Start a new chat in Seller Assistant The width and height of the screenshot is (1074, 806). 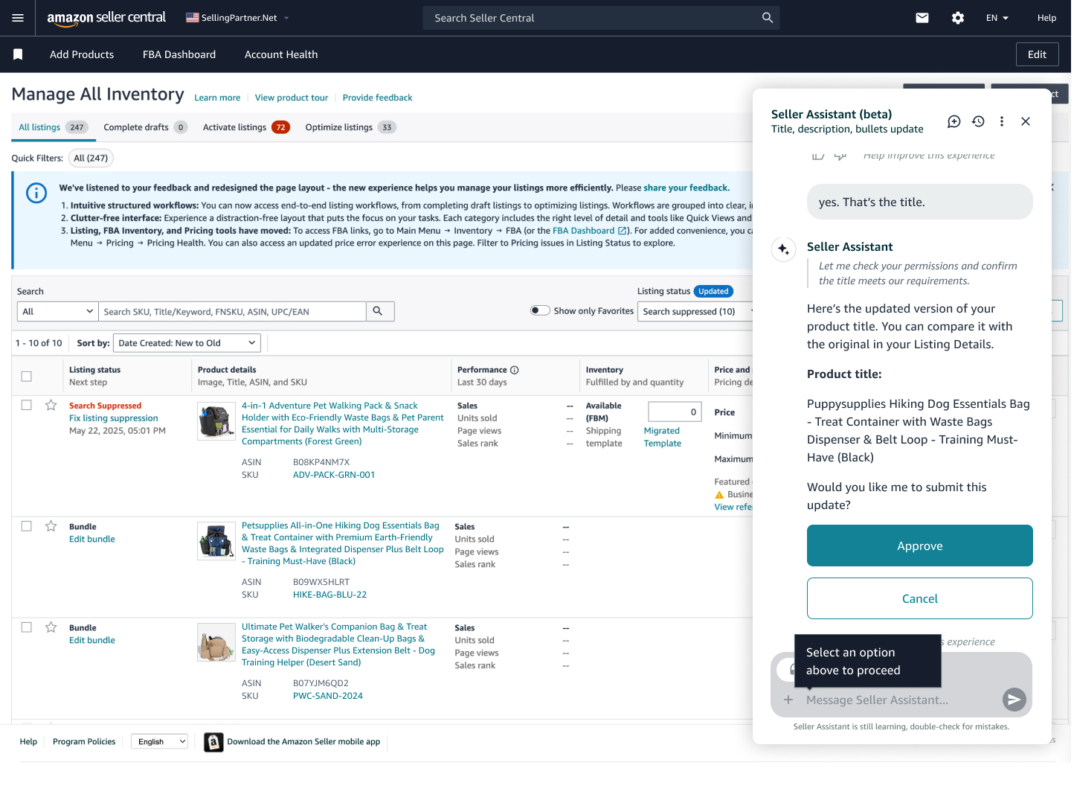pos(954,121)
